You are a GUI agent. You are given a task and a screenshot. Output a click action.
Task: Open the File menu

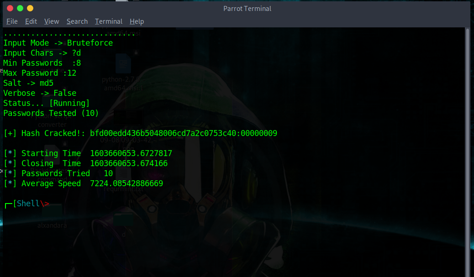pyautogui.click(x=12, y=21)
